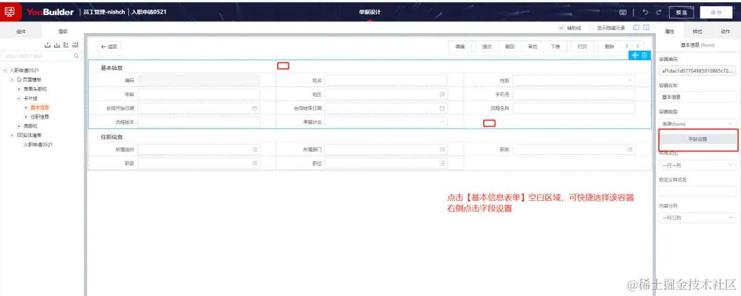Click the export download icon above the layer tree

tap(57, 45)
